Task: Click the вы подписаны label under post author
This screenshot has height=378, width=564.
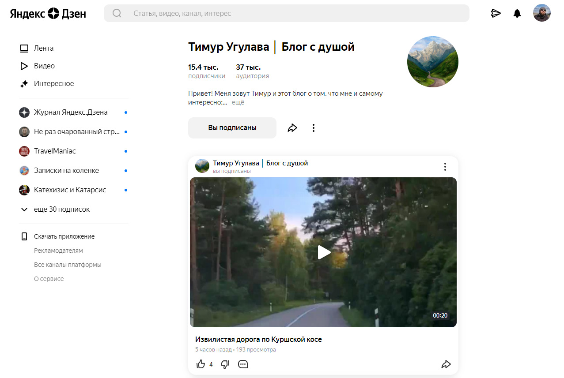Action: click(x=232, y=171)
